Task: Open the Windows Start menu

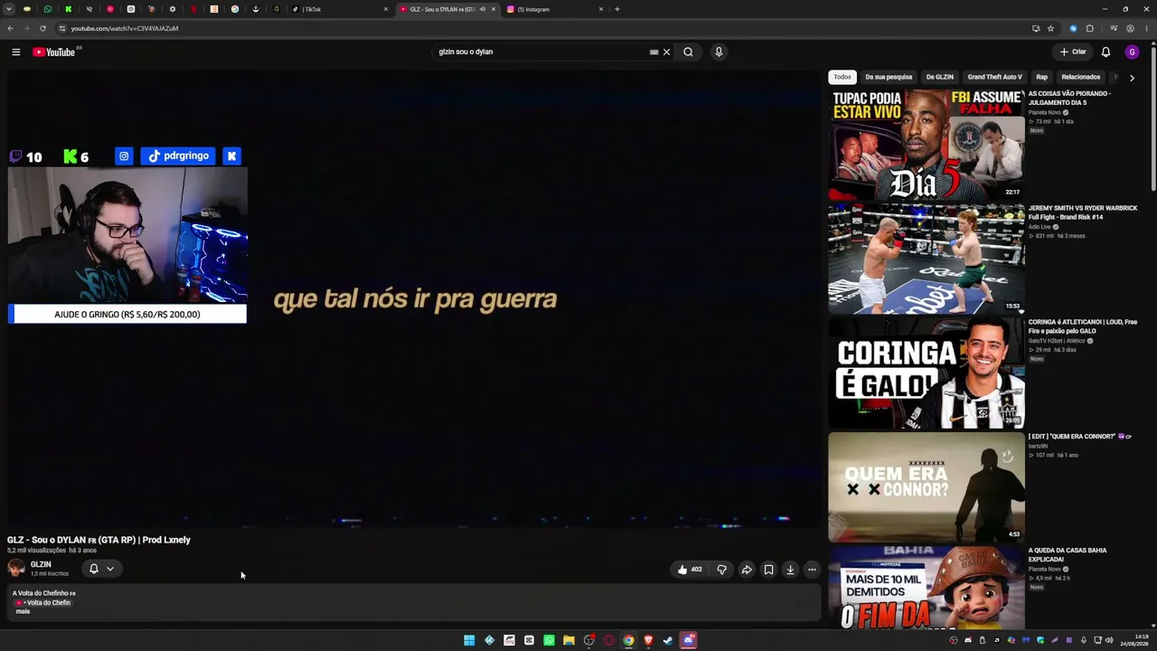Action: (469, 640)
